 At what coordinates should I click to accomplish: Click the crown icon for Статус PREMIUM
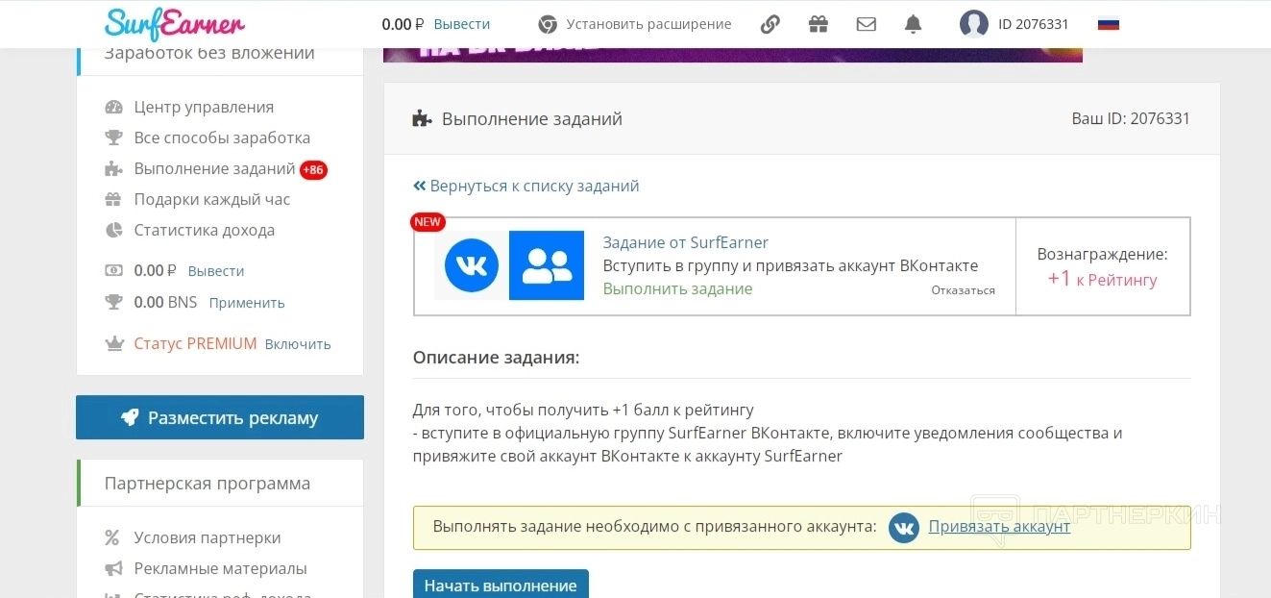114,344
